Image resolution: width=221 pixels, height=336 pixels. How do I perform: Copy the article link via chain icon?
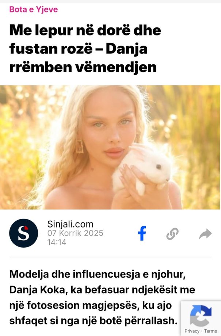point(172,234)
